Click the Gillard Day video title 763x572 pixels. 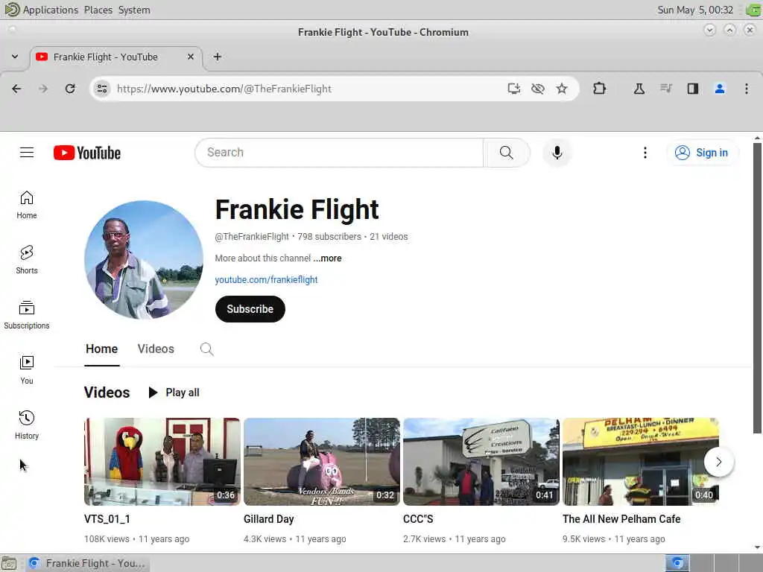tap(268, 519)
